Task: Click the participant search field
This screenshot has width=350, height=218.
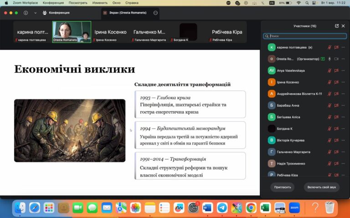Action: tap(305, 36)
